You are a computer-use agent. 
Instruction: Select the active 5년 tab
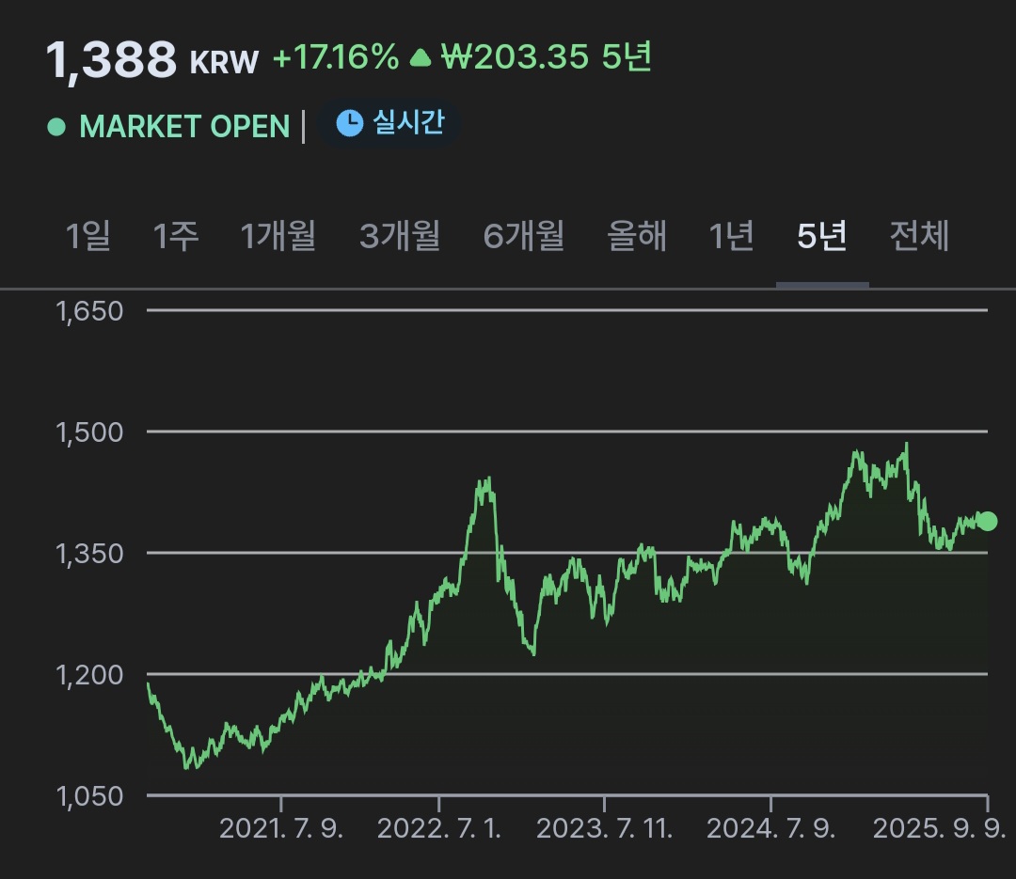click(x=821, y=236)
